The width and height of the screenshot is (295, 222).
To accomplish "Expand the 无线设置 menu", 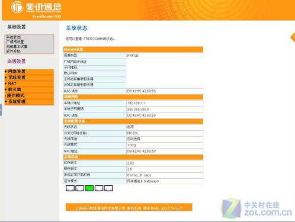I will point(29,78).
